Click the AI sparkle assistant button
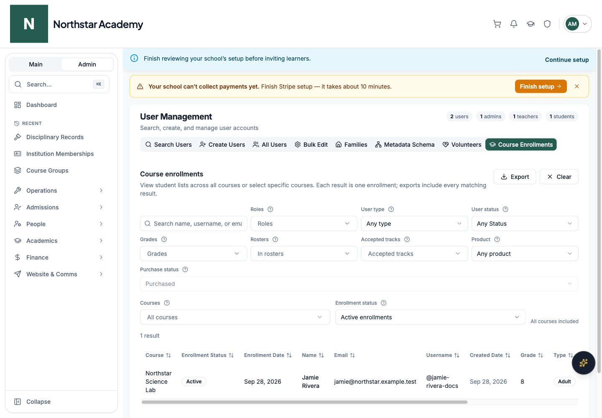 click(x=584, y=363)
